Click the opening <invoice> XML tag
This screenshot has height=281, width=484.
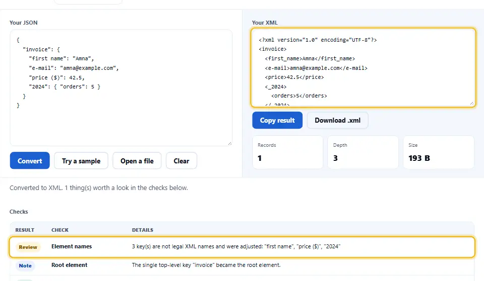[x=273, y=49]
